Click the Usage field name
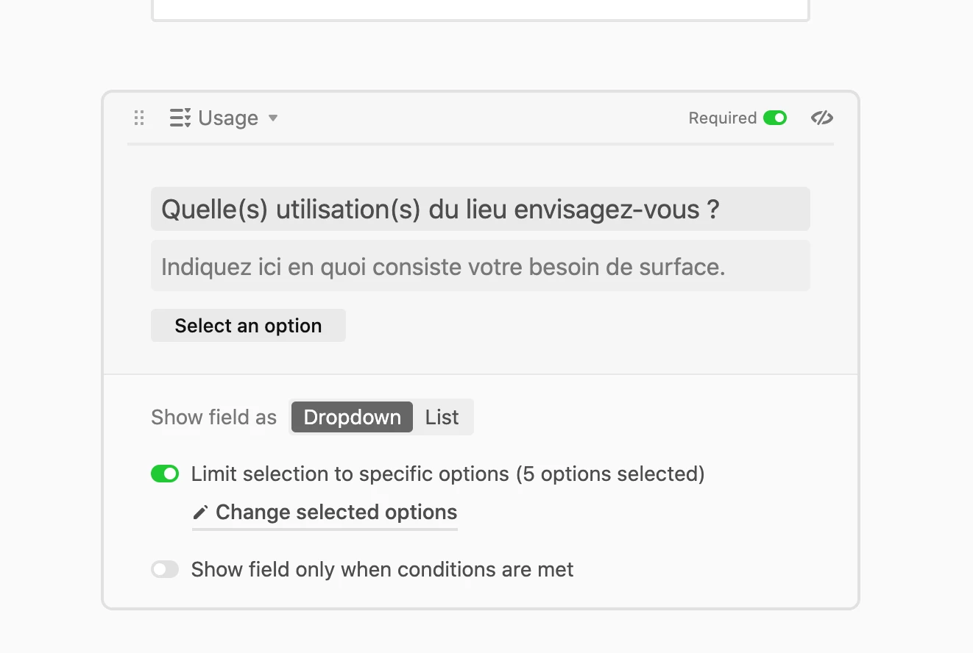This screenshot has width=973, height=653. (x=228, y=118)
